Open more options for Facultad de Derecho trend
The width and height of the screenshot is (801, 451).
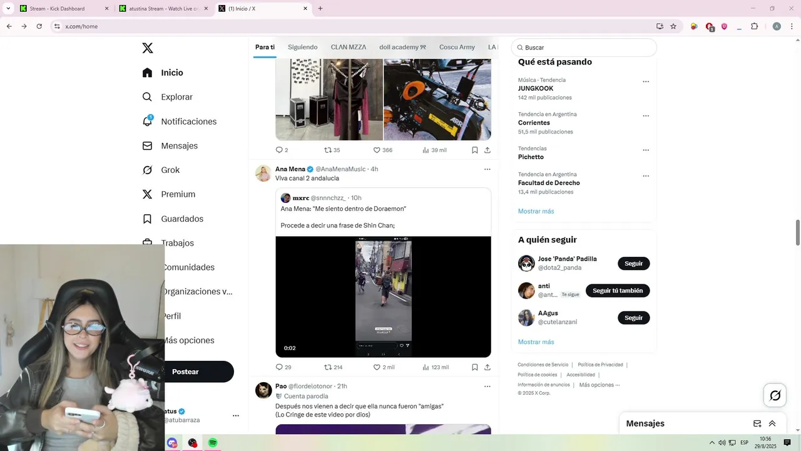pos(646,176)
